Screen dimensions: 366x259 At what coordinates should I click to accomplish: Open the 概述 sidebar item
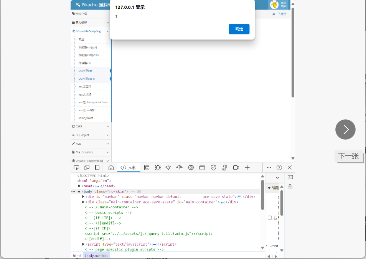(x=81, y=39)
